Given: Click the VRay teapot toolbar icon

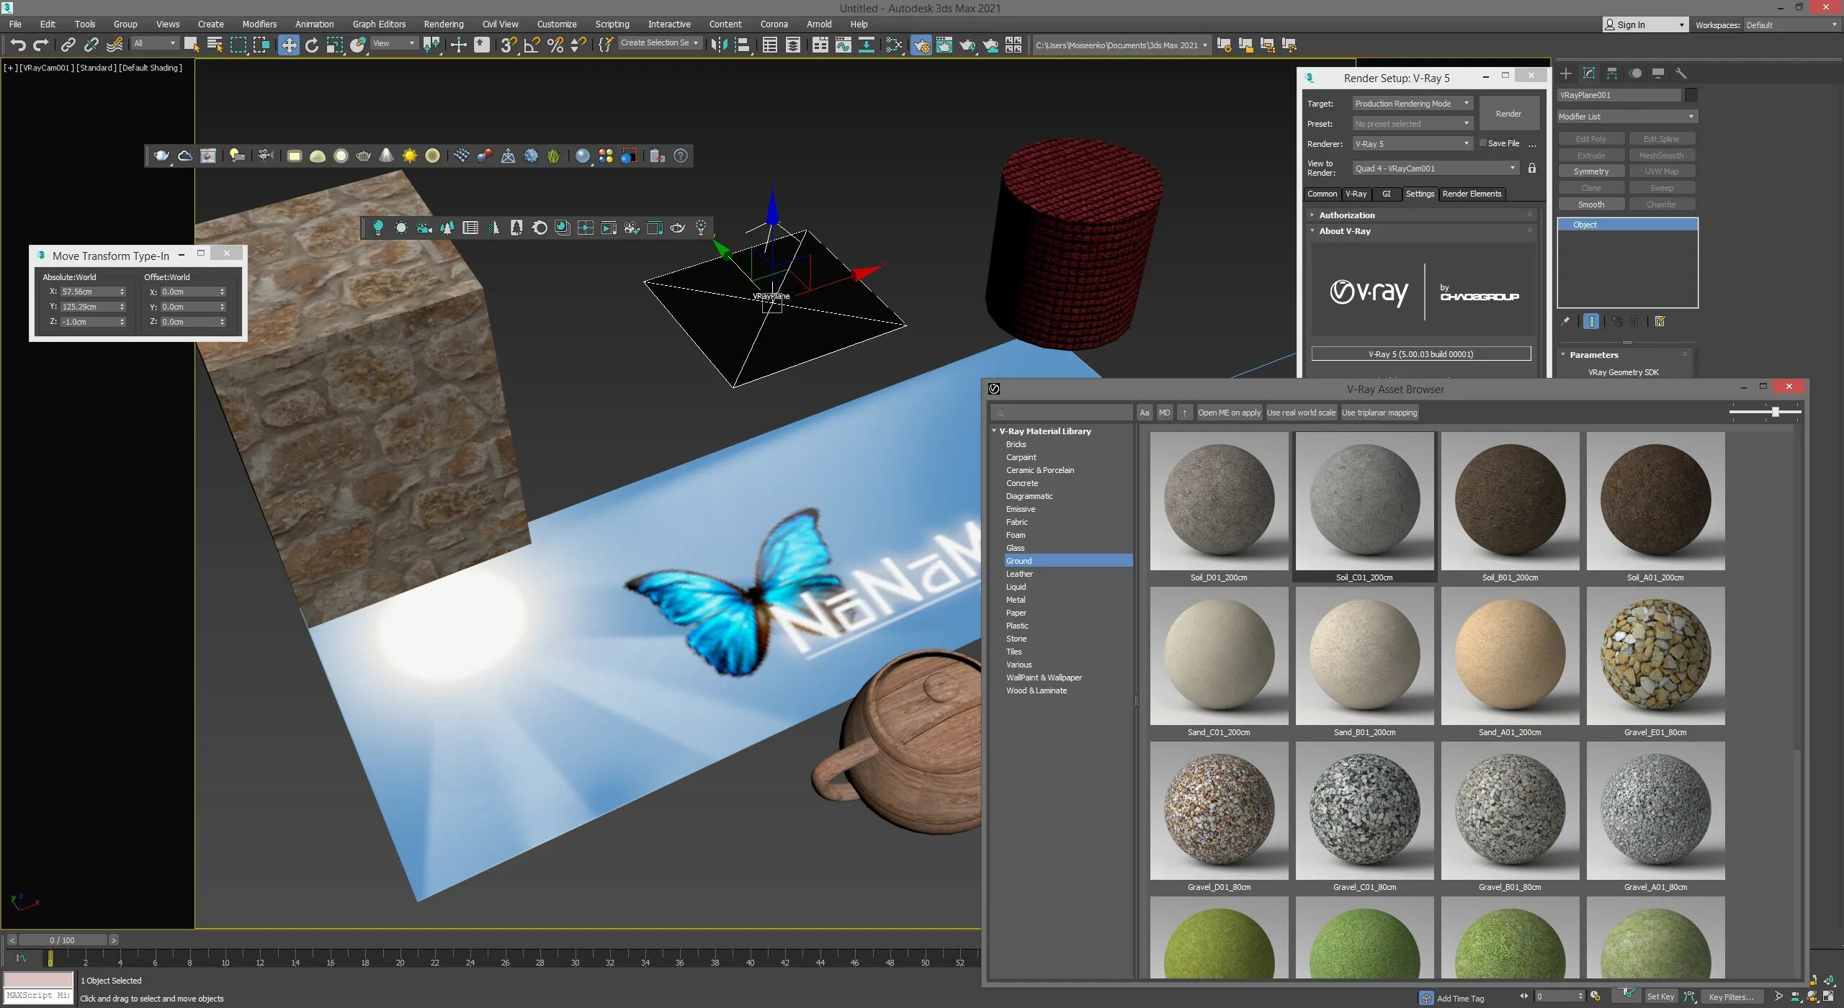Looking at the screenshot, I should [x=162, y=156].
